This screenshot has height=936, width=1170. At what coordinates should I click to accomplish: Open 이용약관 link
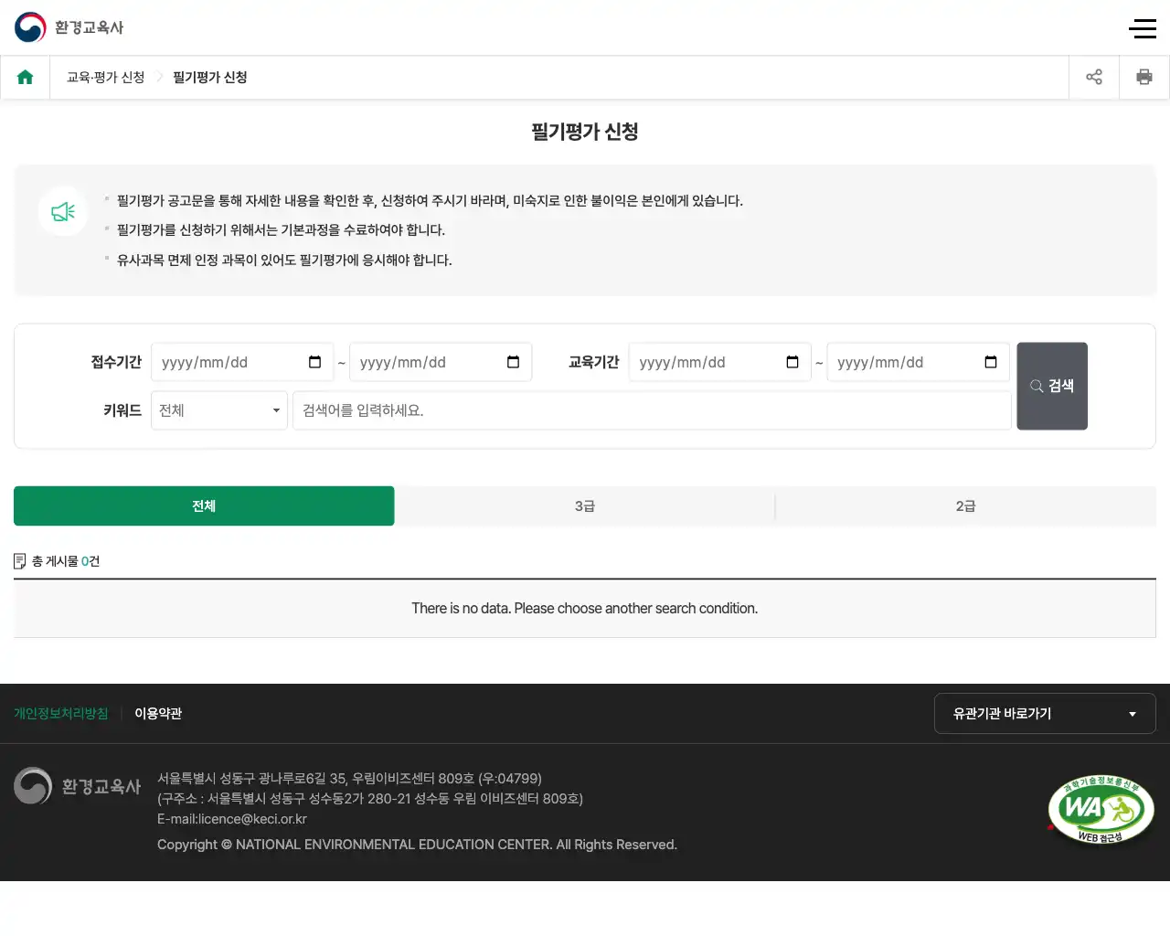158,713
